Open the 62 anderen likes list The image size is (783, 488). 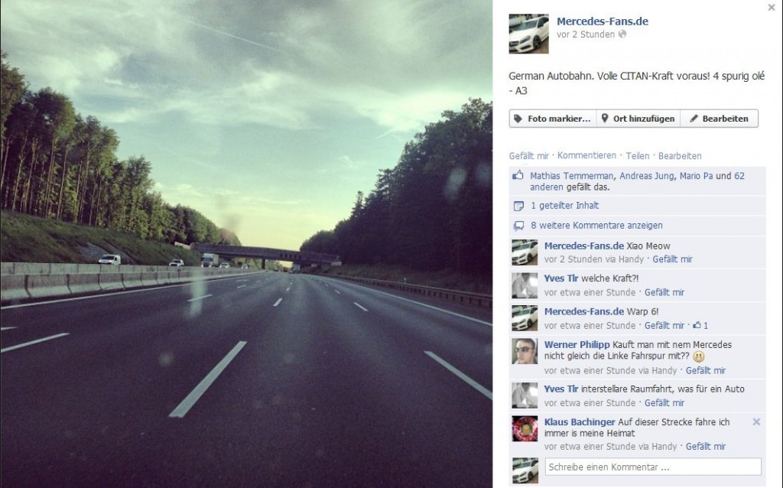pyautogui.click(x=637, y=181)
